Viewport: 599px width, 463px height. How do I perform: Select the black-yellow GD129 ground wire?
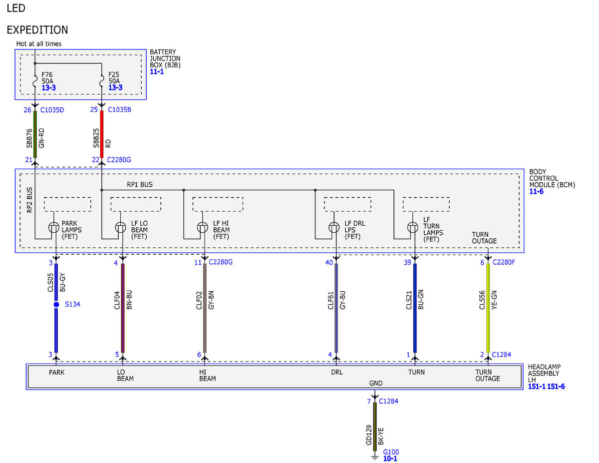pyautogui.click(x=375, y=427)
